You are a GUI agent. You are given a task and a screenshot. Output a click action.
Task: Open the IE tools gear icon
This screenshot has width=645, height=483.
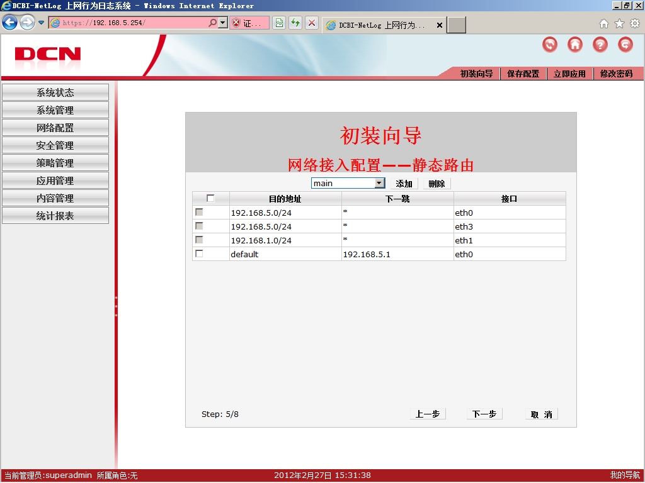(635, 23)
